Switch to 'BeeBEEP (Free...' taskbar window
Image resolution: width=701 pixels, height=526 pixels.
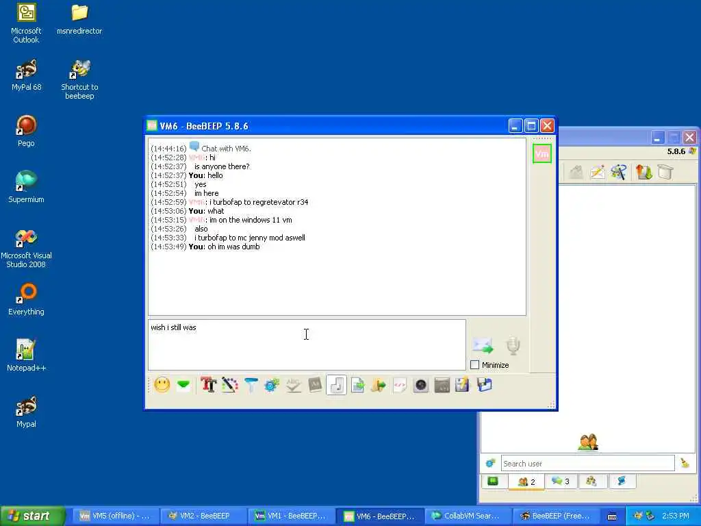pyautogui.click(x=555, y=516)
